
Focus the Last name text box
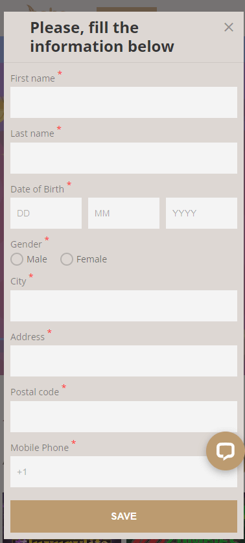coord(124,158)
